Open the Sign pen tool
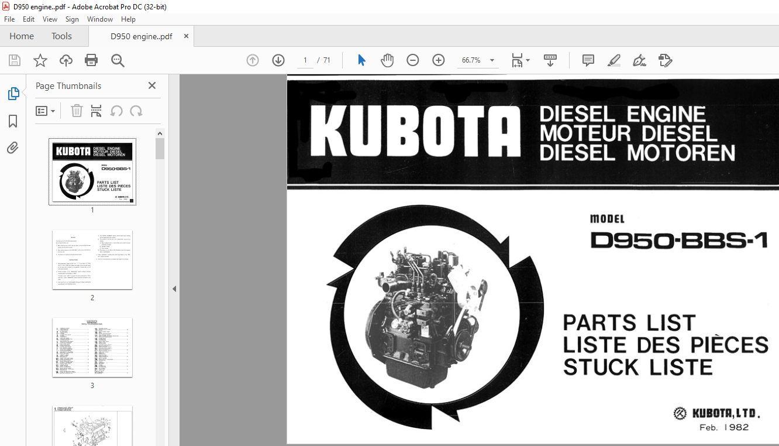The width and height of the screenshot is (779, 446). [639, 60]
